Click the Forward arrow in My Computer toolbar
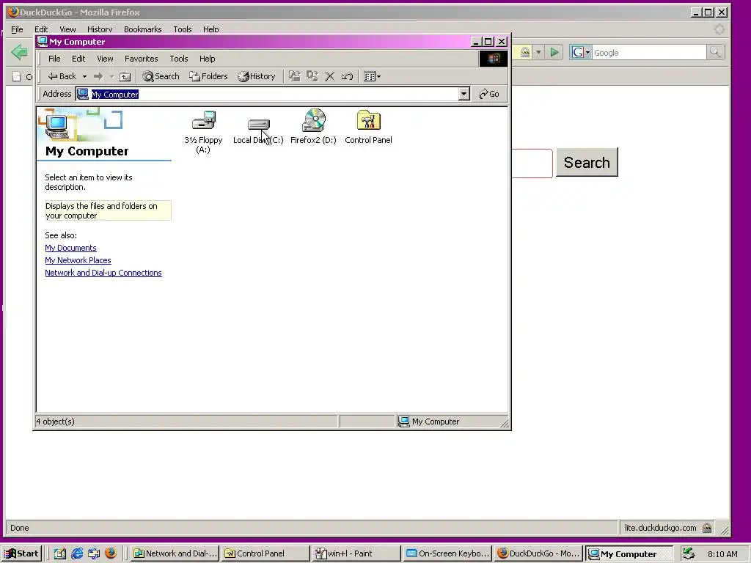This screenshot has width=751, height=563. pos(98,76)
